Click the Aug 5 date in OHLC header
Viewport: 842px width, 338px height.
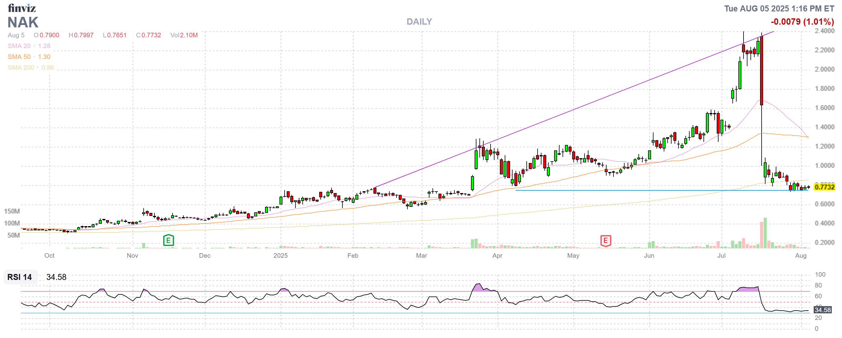point(16,35)
